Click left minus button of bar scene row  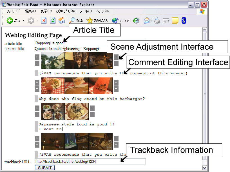coord(37,145)
